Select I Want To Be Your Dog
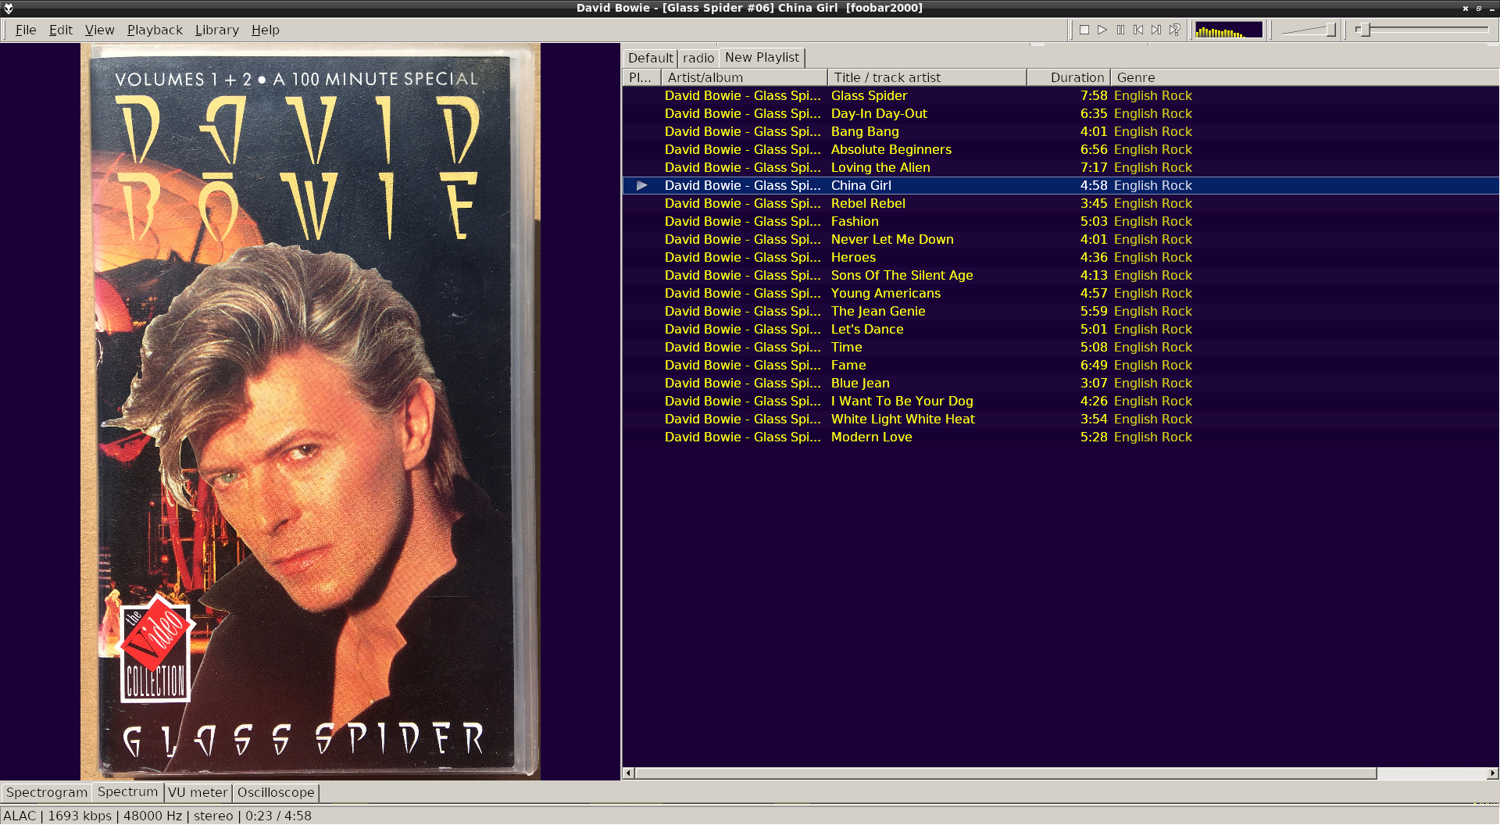 point(902,401)
